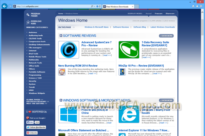Open Advanced SystemCare 7 Pro Review article
Viewport: 205px width, 136px height.
pos(97,44)
